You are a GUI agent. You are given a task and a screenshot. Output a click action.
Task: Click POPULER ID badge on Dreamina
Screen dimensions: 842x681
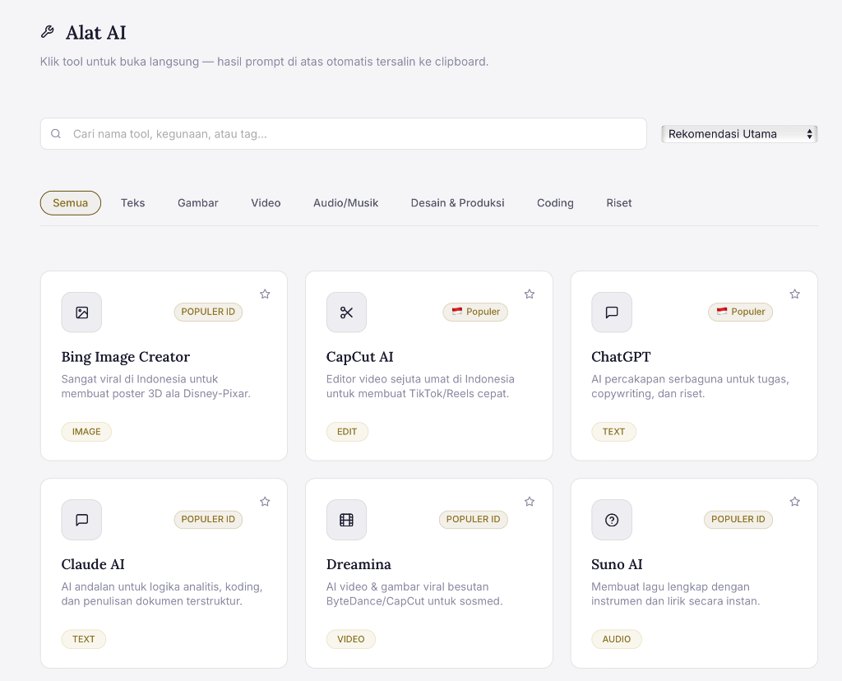[473, 519]
